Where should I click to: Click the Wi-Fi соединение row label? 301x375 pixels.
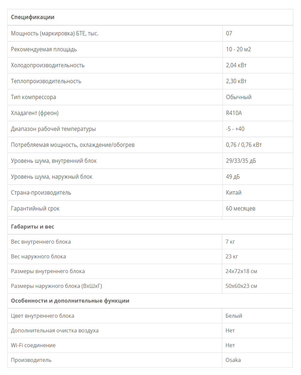click(x=33, y=346)
